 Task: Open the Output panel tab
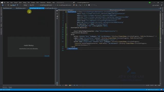pos(10,87)
